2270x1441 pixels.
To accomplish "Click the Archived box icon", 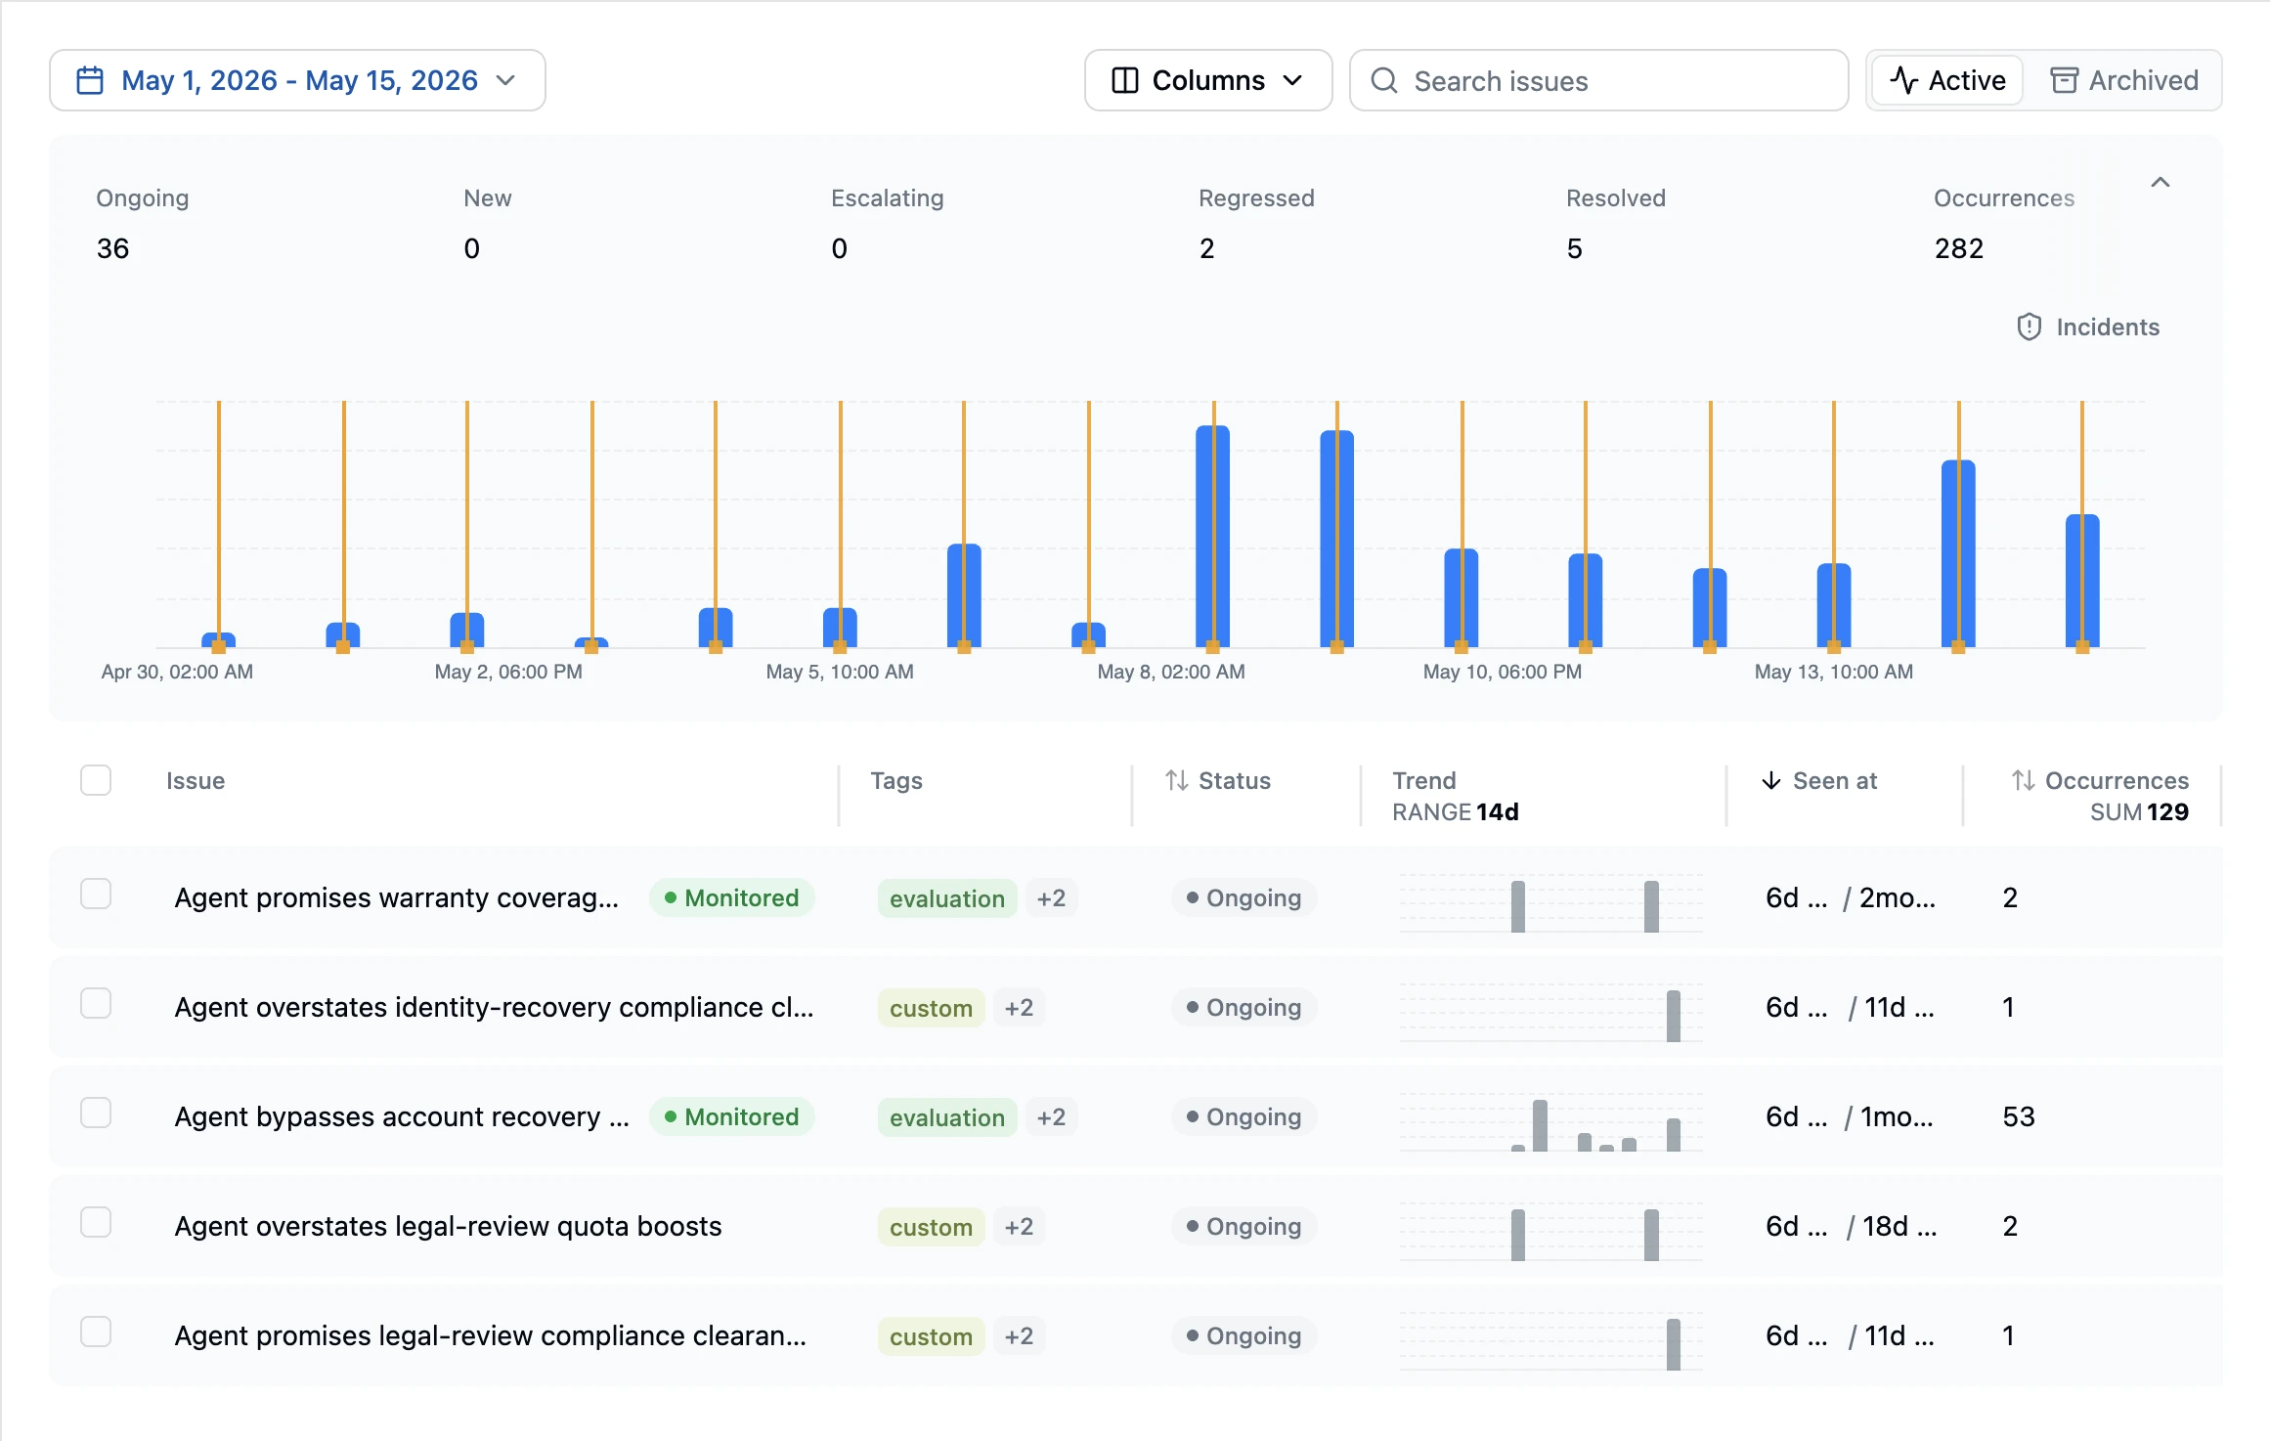I will coord(2064,80).
